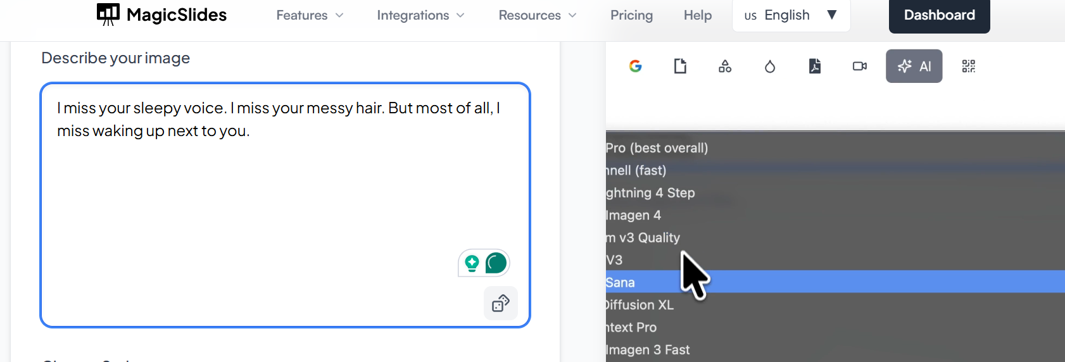Open the Pricing page link
The height and width of the screenshot is (362, 1065).
631,15
